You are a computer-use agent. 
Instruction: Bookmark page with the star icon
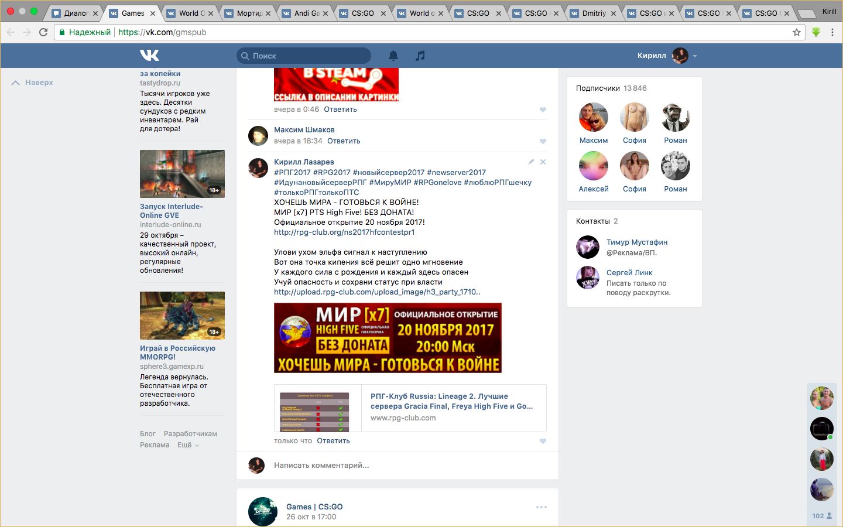pyautogui.click(x=796, y=32)
